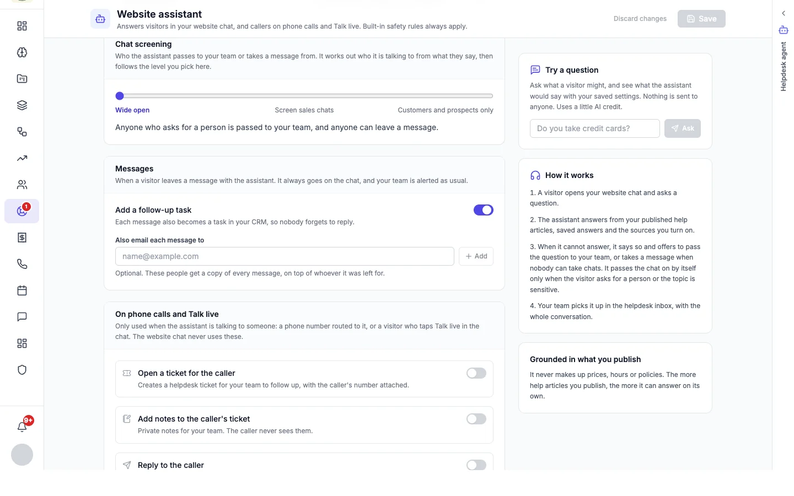794x496 pixels.
Task: Click the chat screening slider handle
Action: pyautogui.click(x=120, y=96)
